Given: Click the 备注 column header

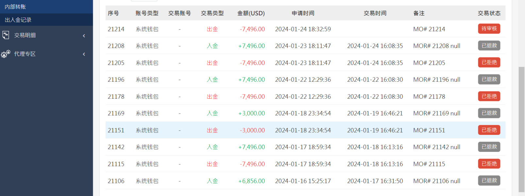Looking at the screenshot, I should pyautogui.click(x=419, y=13).
